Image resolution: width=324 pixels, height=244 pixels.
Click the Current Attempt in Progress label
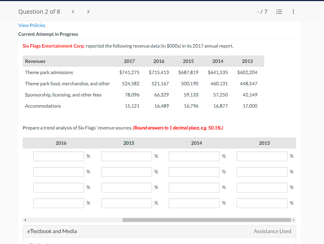click(x=48, y=34)
